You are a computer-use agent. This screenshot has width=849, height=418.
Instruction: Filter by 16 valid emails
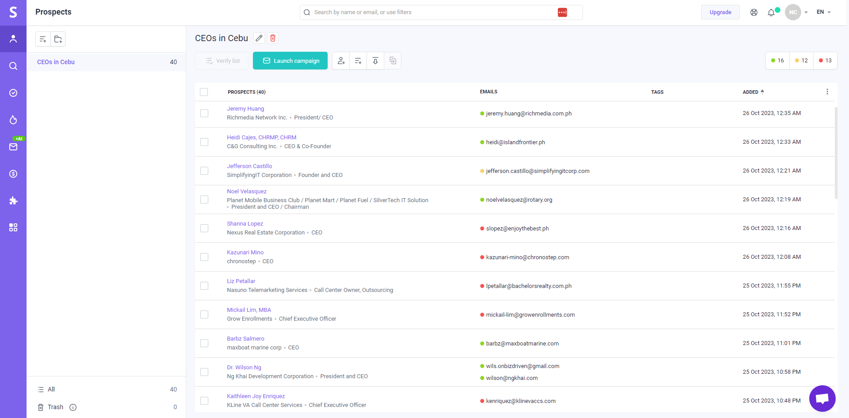pos(777,61)
